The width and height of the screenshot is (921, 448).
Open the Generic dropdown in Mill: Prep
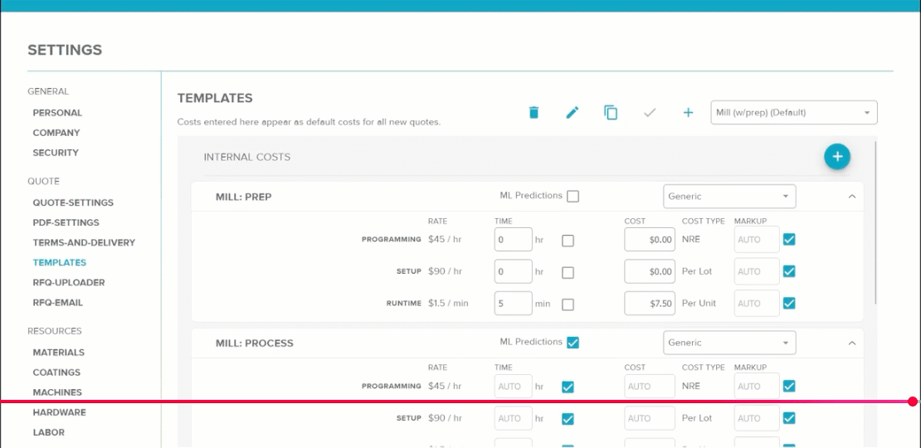tap(729, 197)
